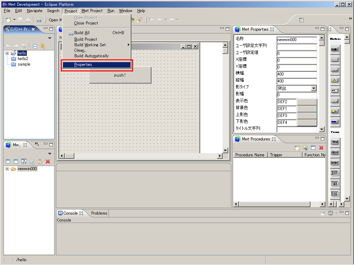Select SCR widget in palette

click(335, 173)
